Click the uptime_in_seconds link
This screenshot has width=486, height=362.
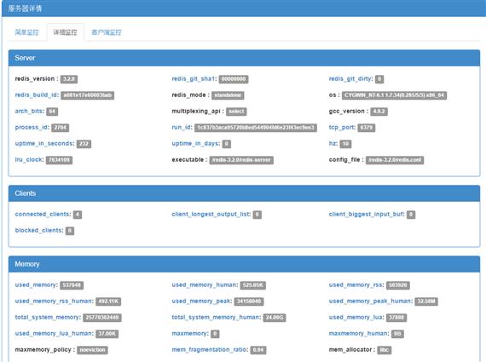[44, 143]
